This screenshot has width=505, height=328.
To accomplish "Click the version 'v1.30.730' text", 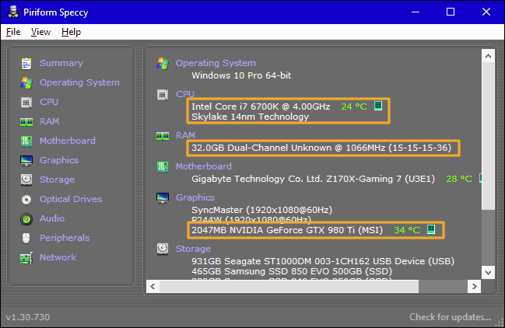I will [x=28, y=317].
